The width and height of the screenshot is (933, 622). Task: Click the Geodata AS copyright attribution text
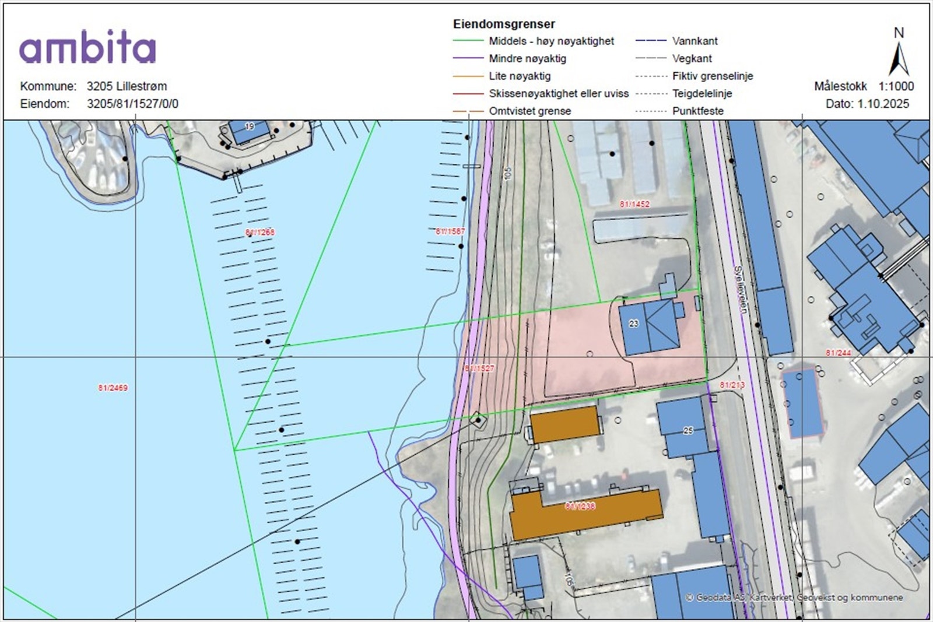[x=794, y=598]
